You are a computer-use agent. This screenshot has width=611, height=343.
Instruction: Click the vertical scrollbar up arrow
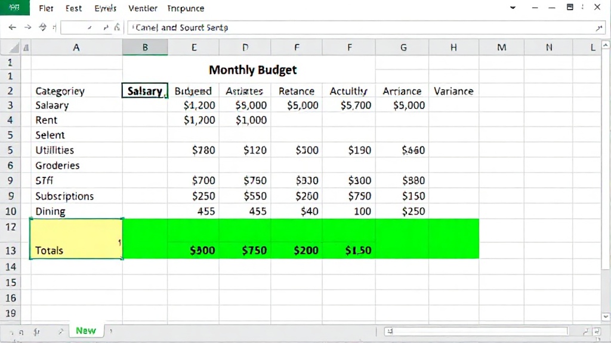point(606,45)
